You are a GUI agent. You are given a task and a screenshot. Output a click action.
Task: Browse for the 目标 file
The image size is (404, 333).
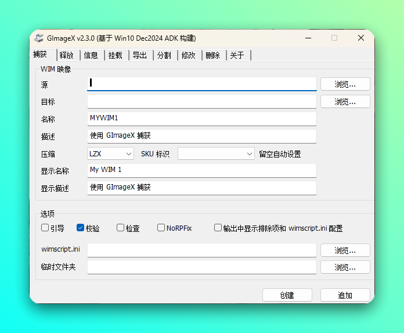tap(345, 102)
